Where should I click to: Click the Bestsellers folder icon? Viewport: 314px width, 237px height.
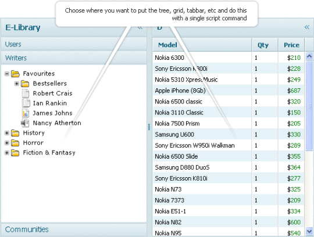[x=25, y=84]
